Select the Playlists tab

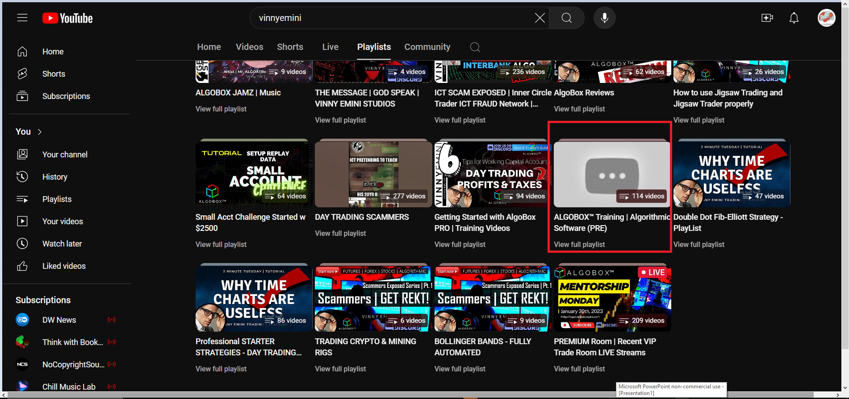[x=374, y=47]
